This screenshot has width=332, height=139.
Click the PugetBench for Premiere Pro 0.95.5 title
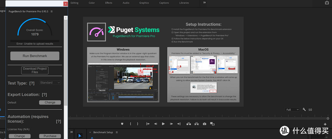click(x=28, y=11)
